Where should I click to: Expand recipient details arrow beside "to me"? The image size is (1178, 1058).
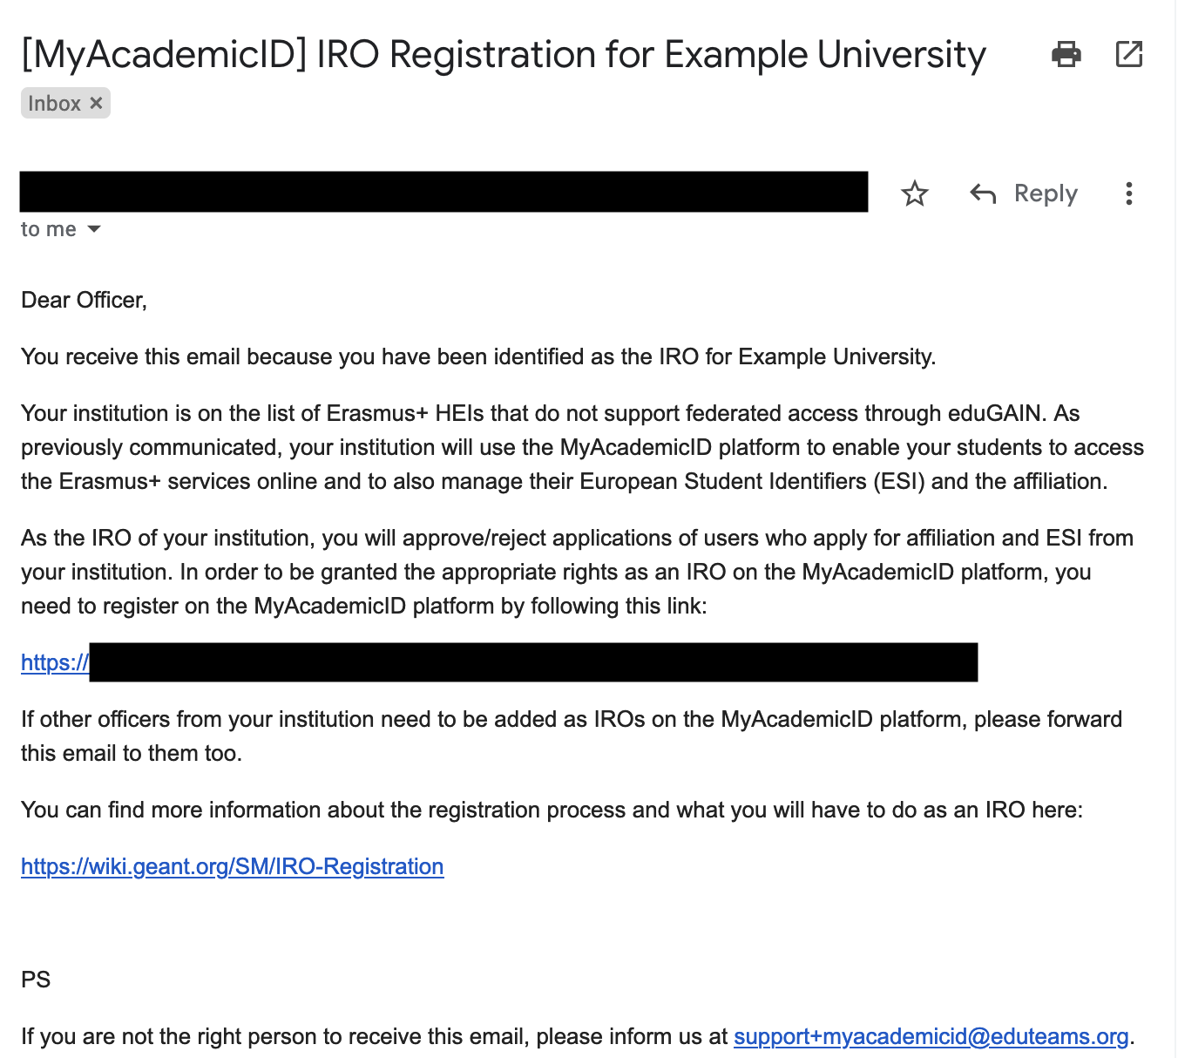pos(94,229)
